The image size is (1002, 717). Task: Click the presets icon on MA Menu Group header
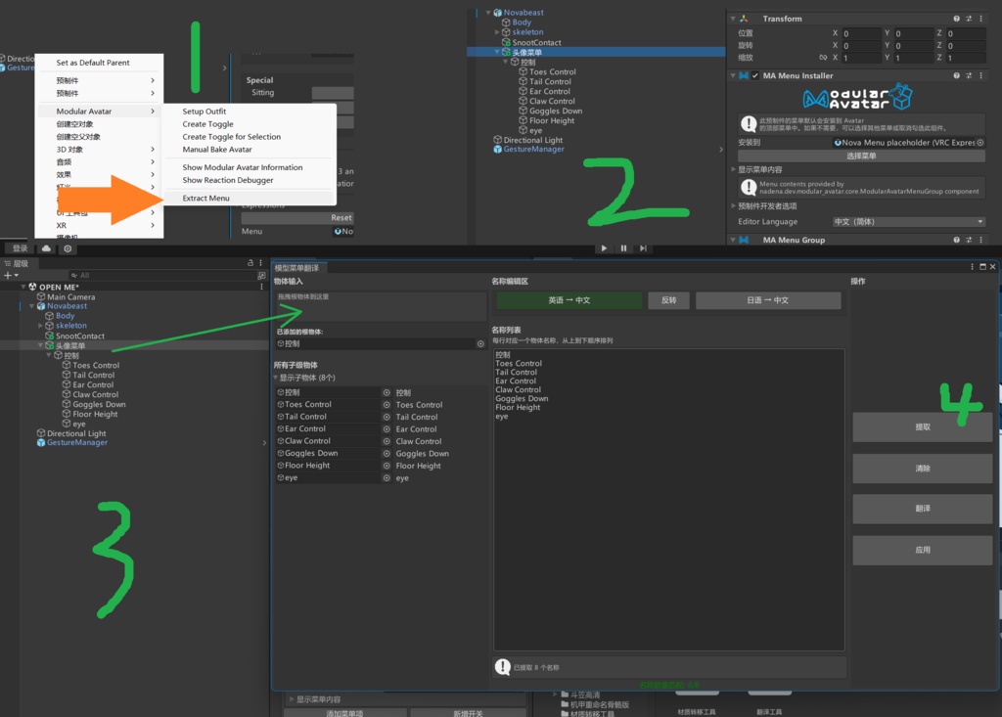tap(967, 240)
